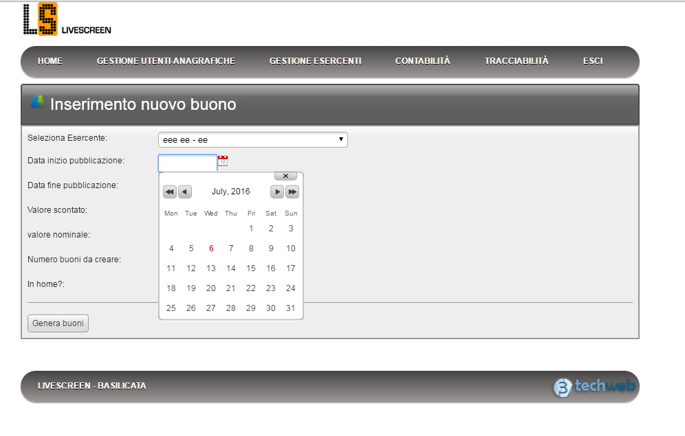Open the HOME menu item
The image size is (685, 436).
[x=50, y=61]
